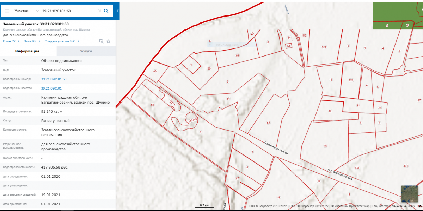Open the hamburger menu in search bar
423x211 pixels.
click(x=7, y=11)
